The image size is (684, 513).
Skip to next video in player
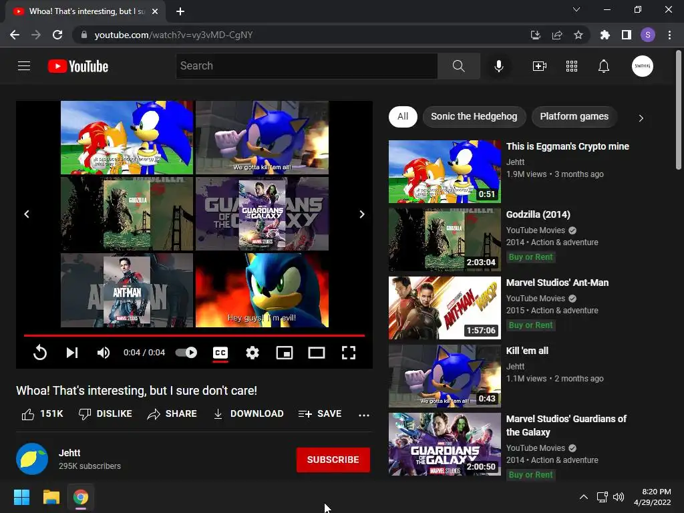(x=72, y=353)
